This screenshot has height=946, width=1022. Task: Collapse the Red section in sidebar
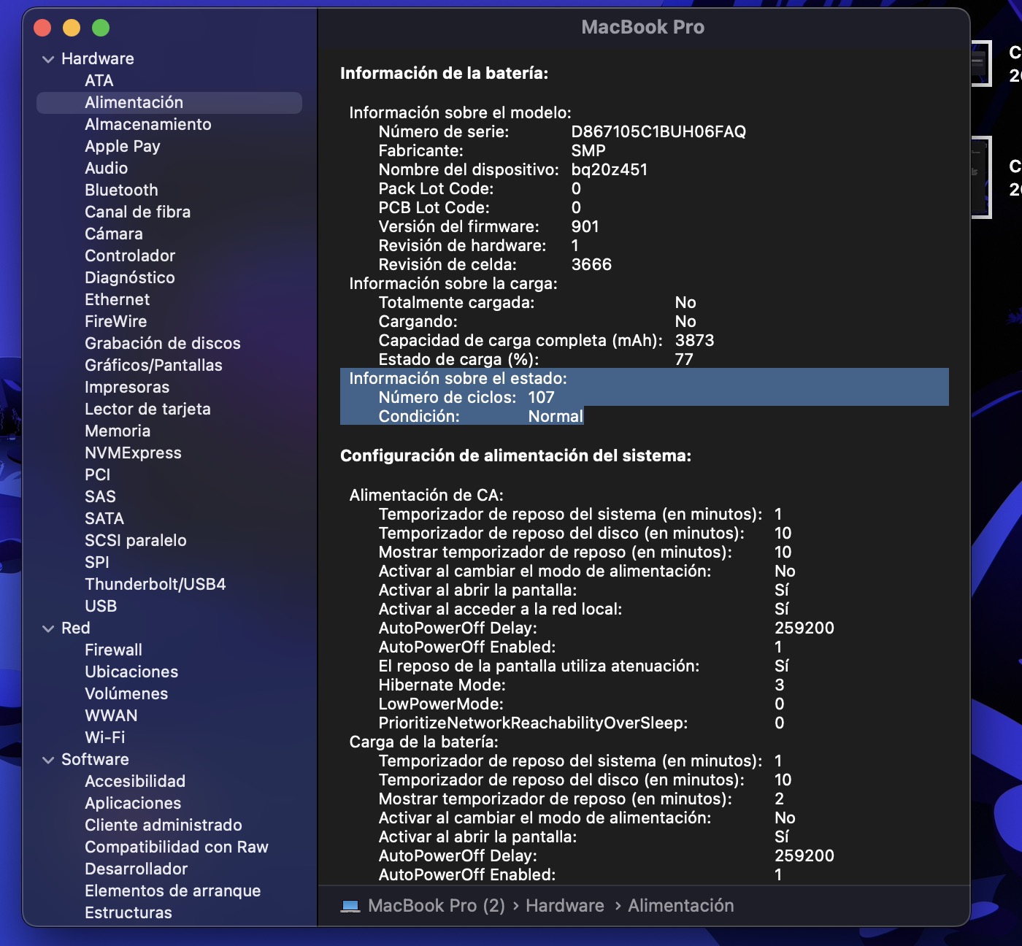click(x=48, y=628)
